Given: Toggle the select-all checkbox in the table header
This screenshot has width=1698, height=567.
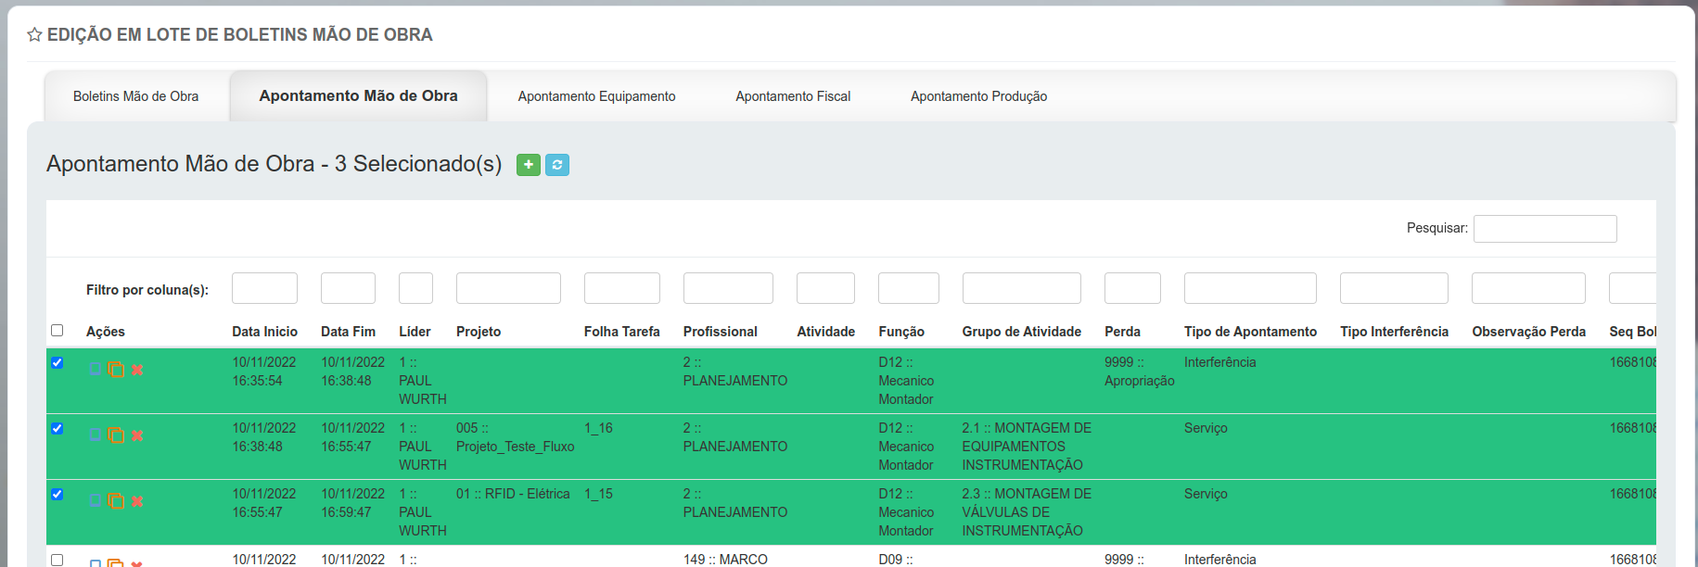Looking at the screenshot, I should point(57,331).
